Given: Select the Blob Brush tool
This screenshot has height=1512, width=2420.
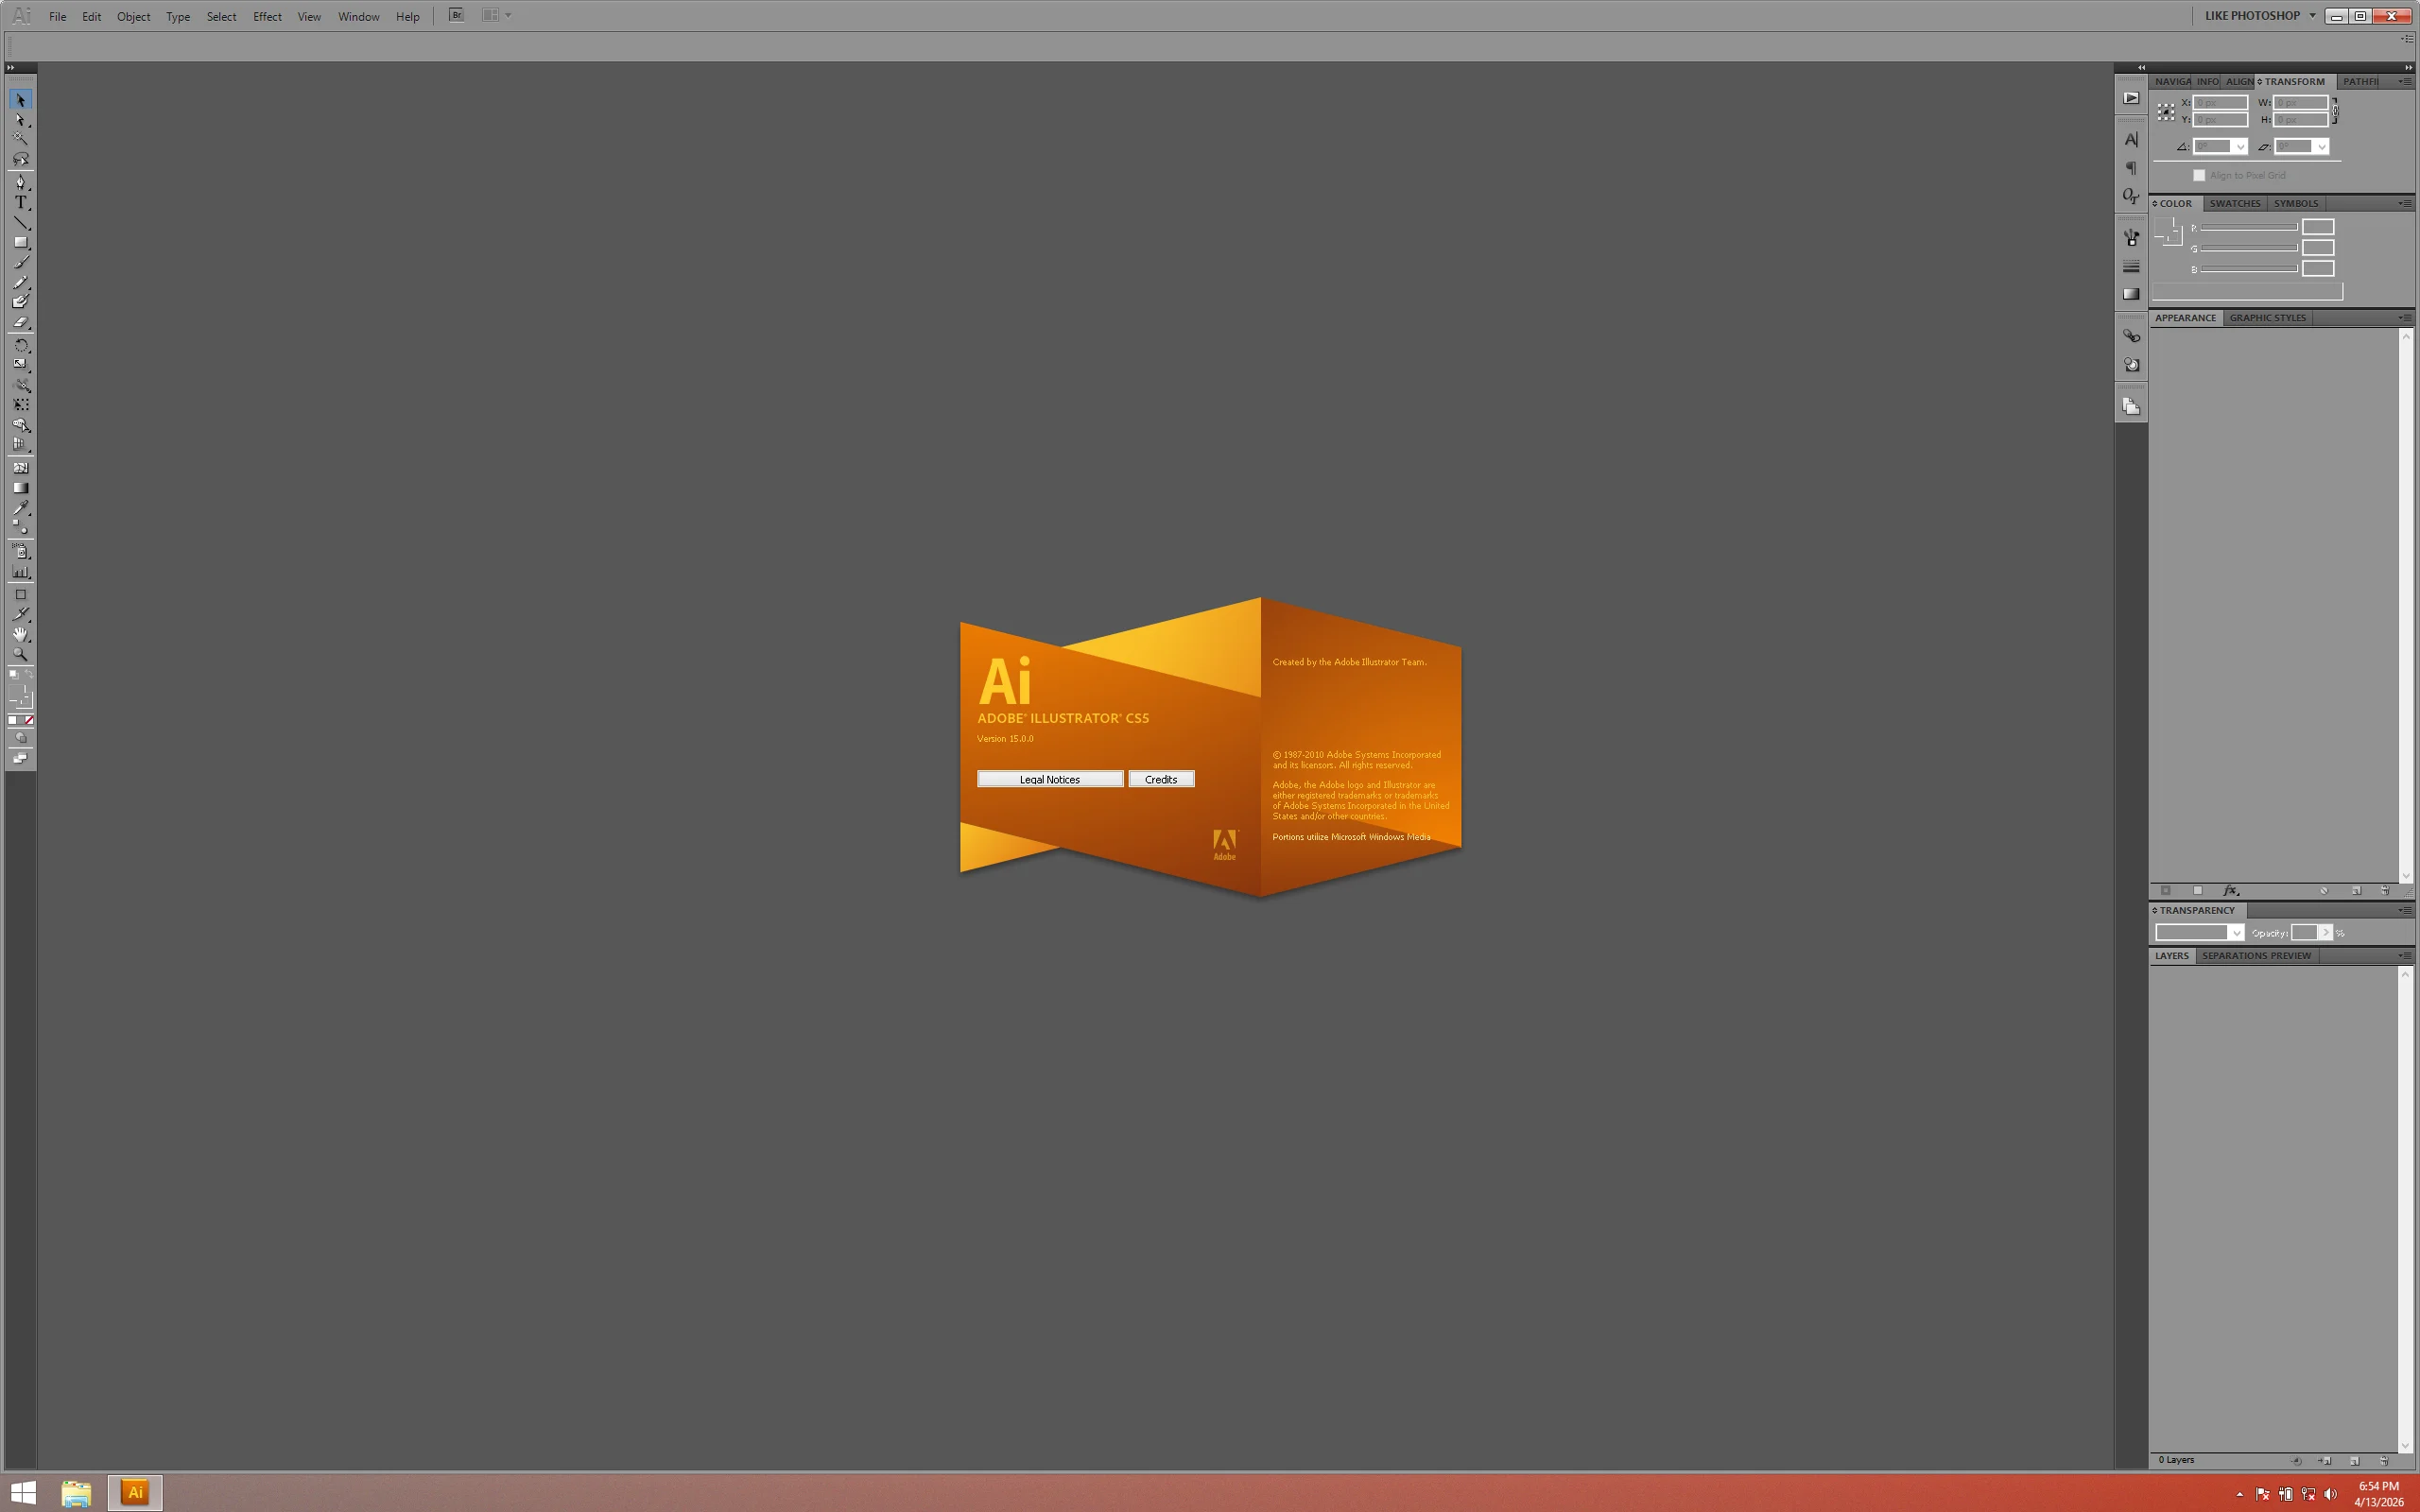Looking at the screenshot, I should coord(20,302).
